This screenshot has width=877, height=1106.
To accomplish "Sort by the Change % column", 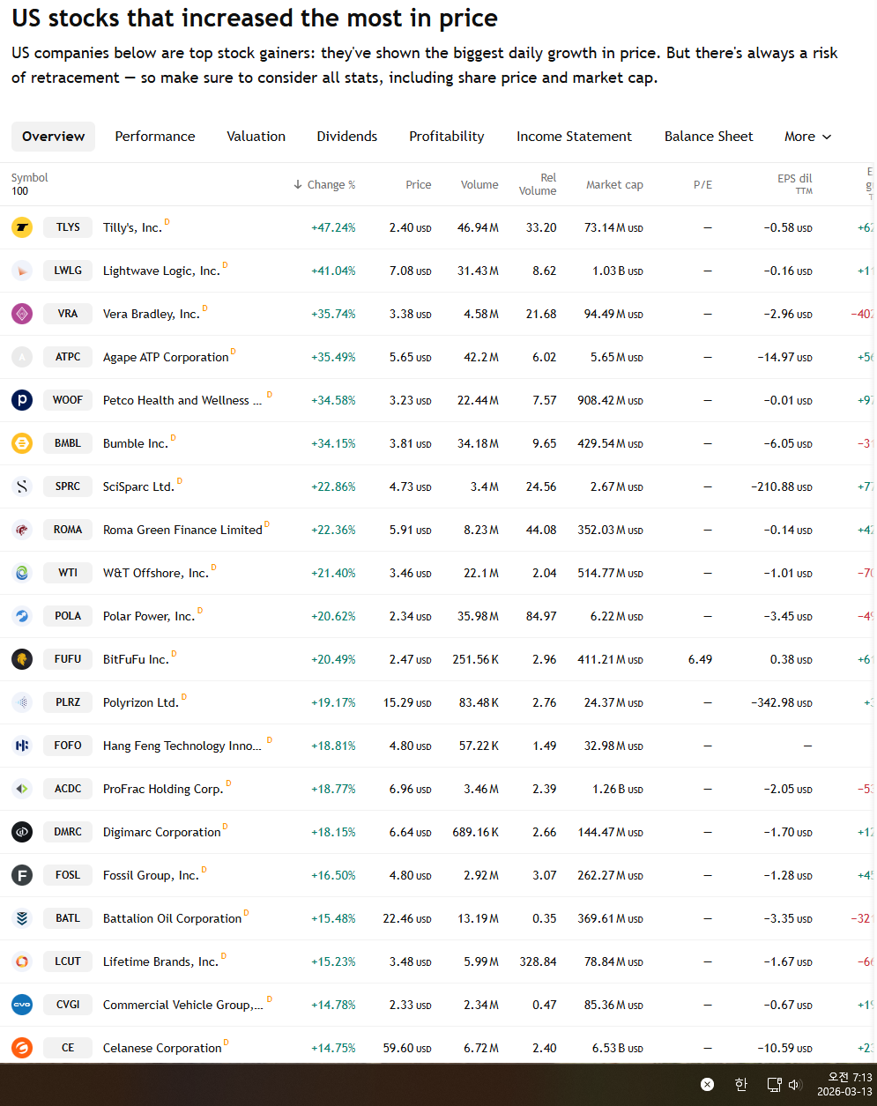I will (x=324, y=184).
